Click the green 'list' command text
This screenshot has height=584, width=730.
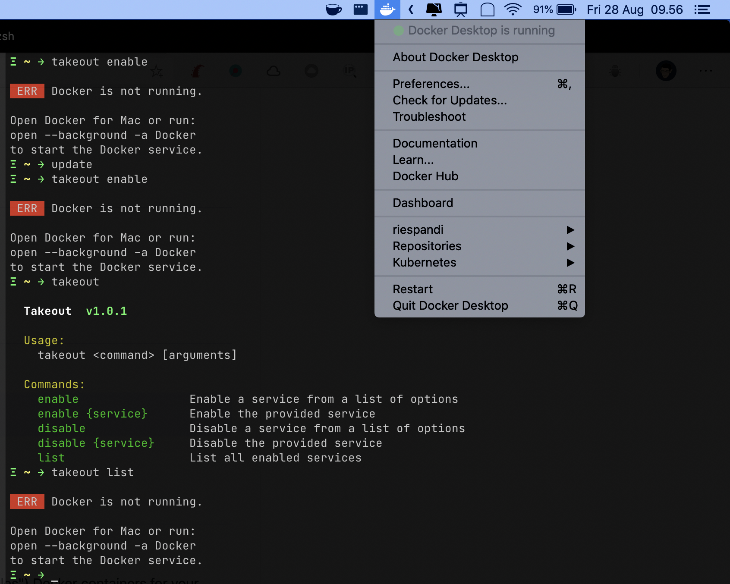[x=51, y=458]
